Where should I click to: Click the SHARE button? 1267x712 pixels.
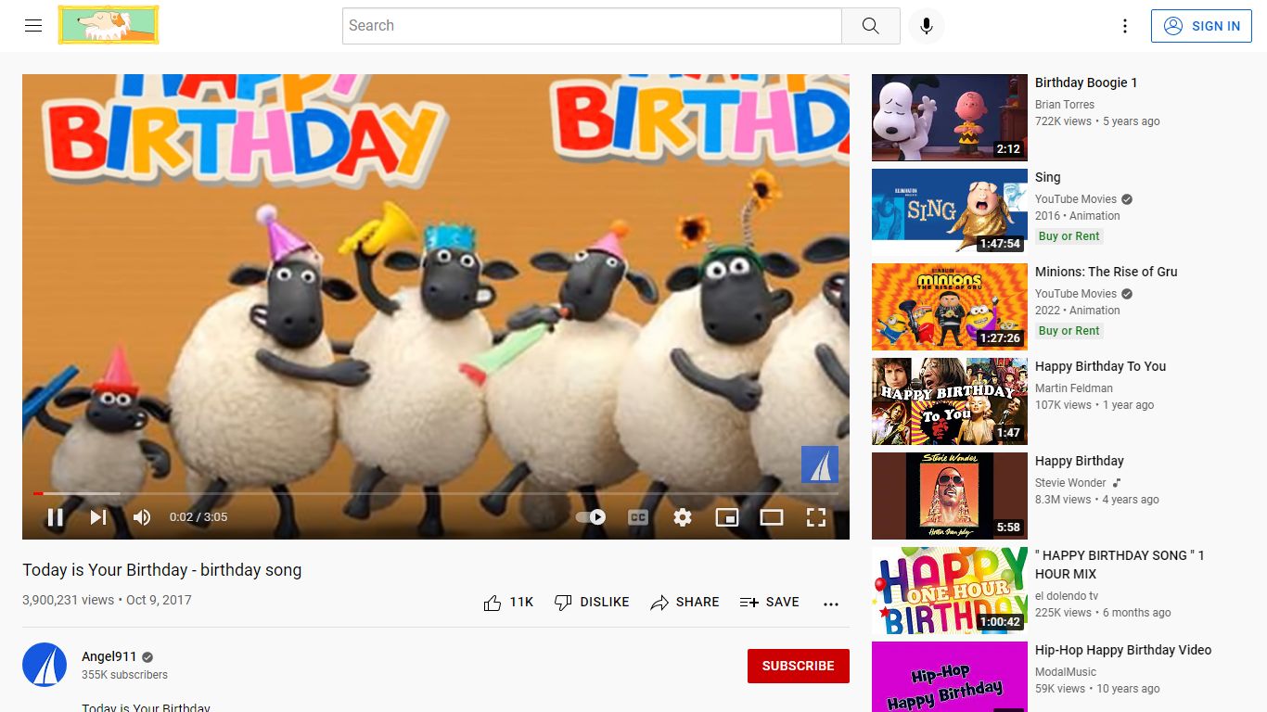(x=685, y=603)
